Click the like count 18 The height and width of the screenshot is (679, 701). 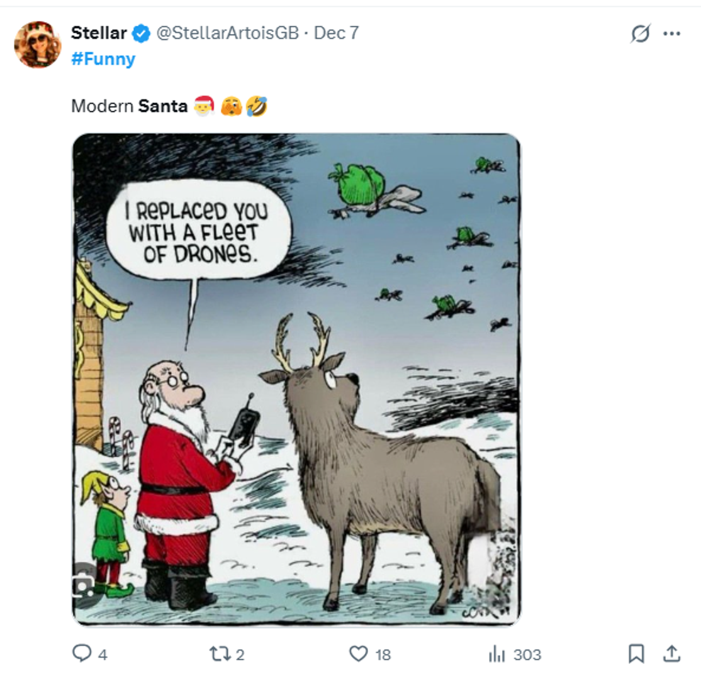pos(383,655)
